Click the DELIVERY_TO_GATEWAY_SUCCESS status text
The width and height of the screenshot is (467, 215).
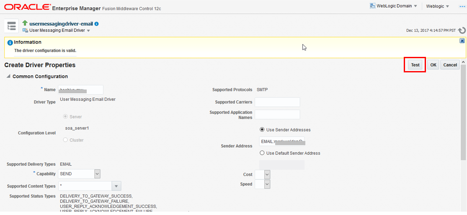pyautogui.click(x=96, y=197)
